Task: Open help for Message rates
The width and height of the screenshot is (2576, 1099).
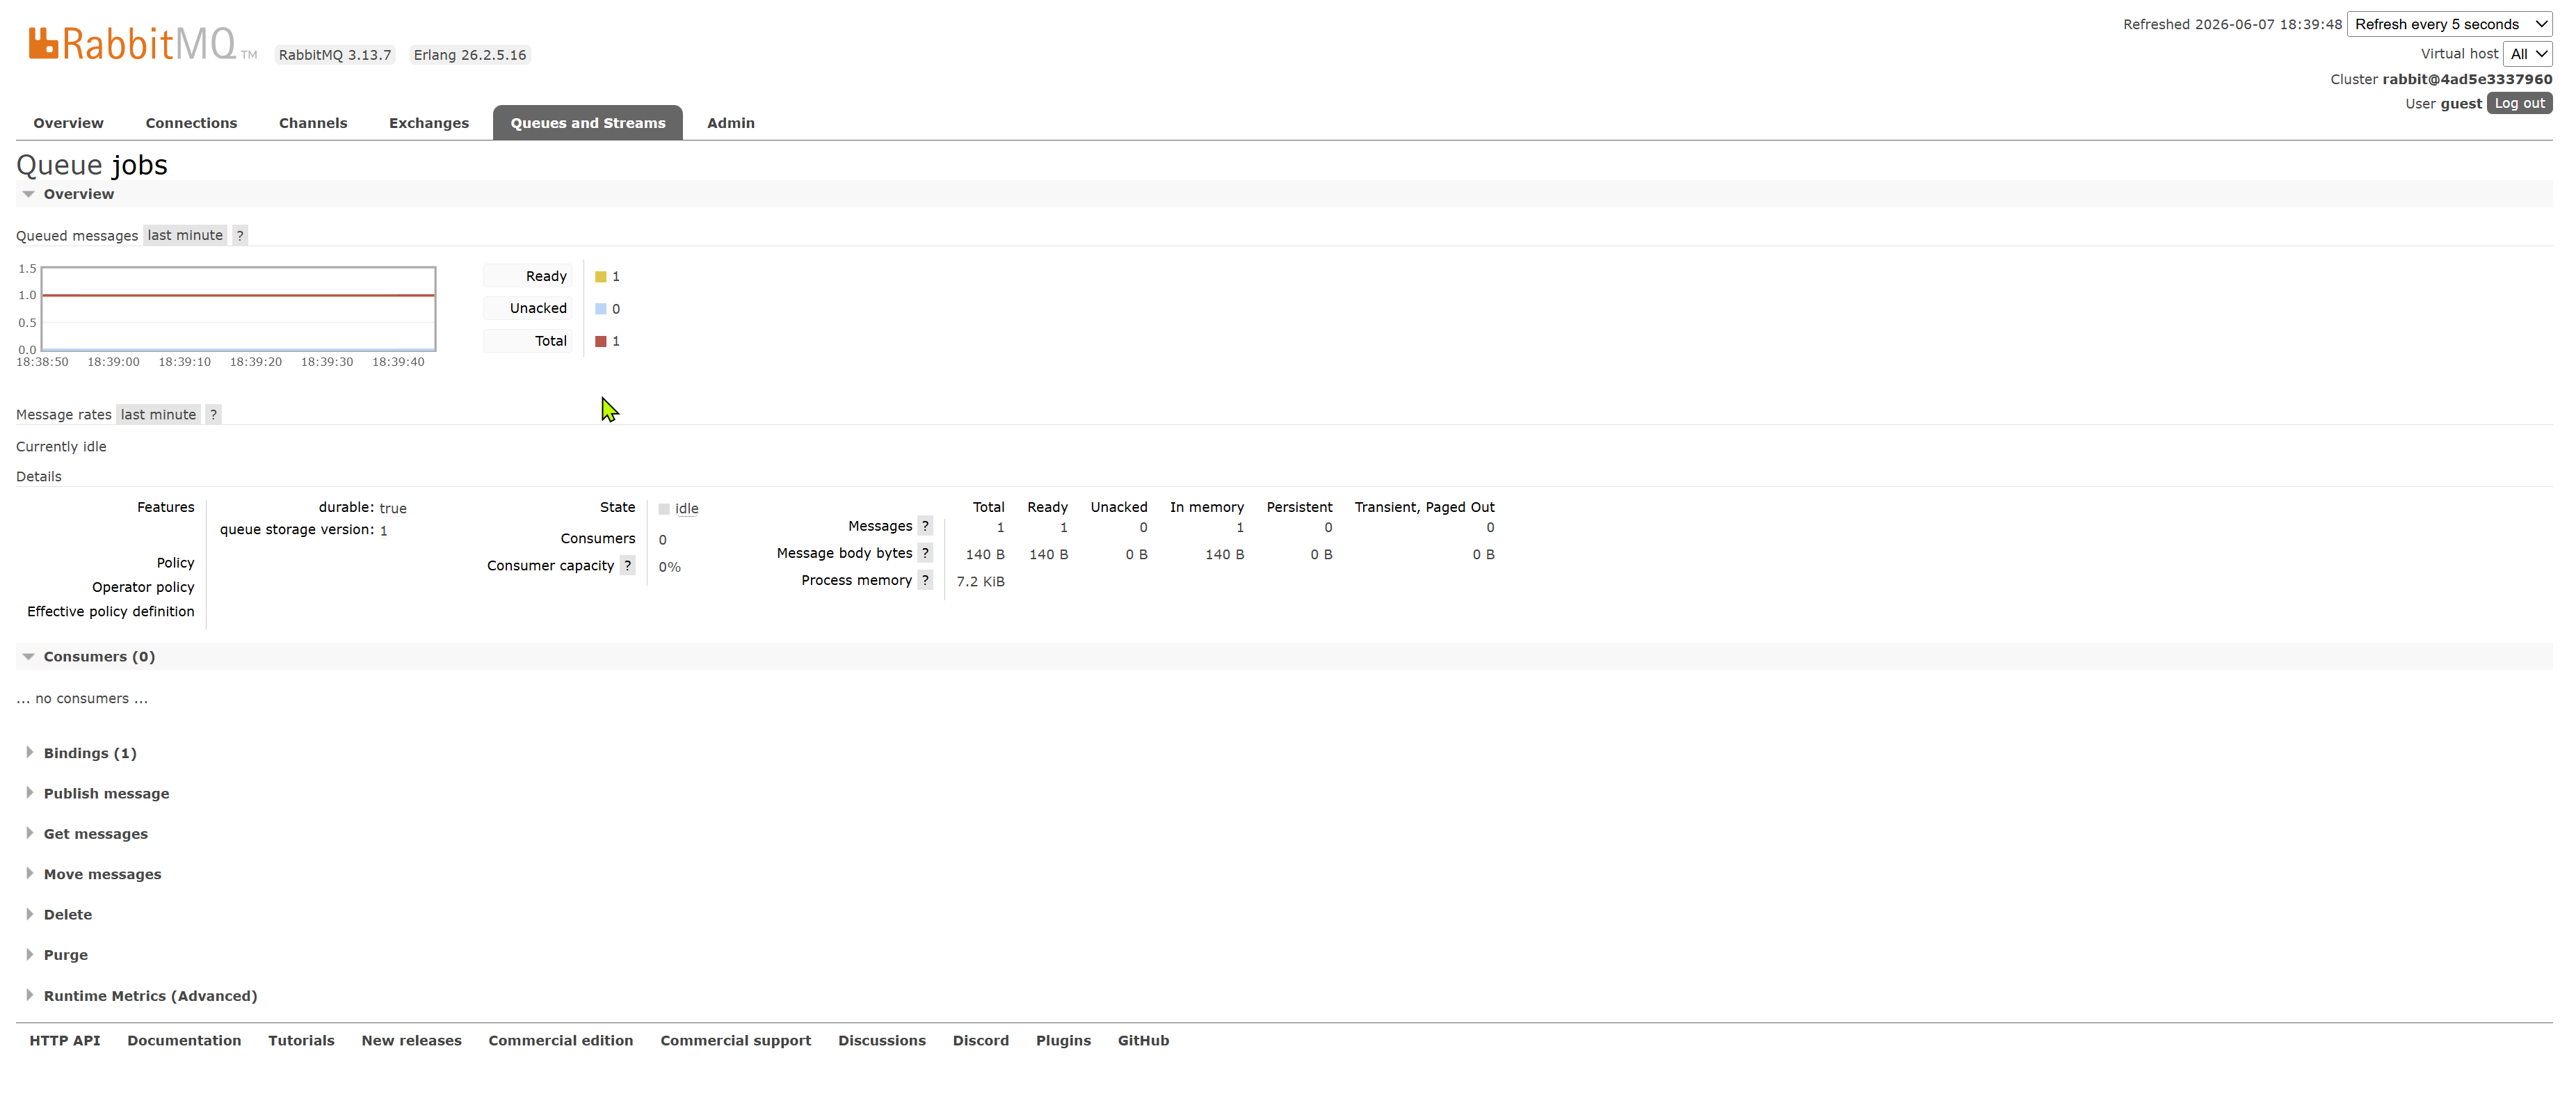Action: 213,414
